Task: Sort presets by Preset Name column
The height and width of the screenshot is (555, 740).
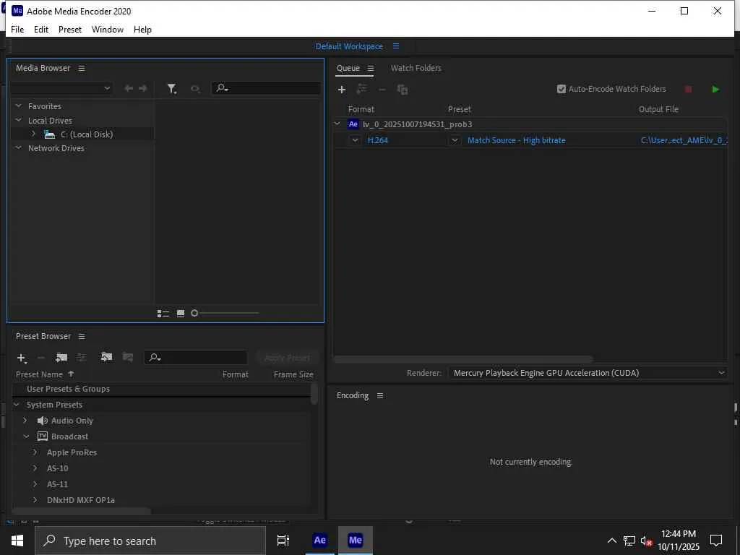Action: [39, 374]
